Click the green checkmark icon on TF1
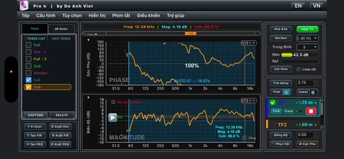This screenshot has width=344, height=159. coord(273,102)
